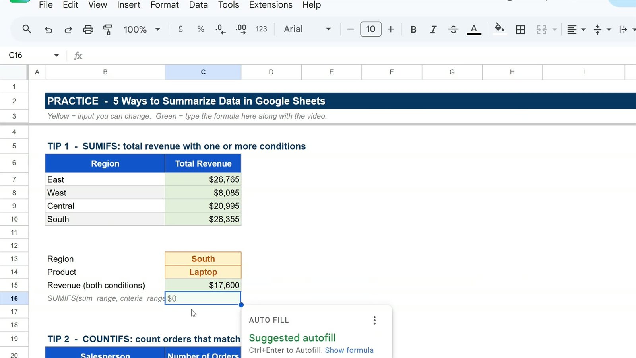Click the Undo arrow icon
Image resolution: width=636 pixels, height=358 pixels.
pos(48,29)
